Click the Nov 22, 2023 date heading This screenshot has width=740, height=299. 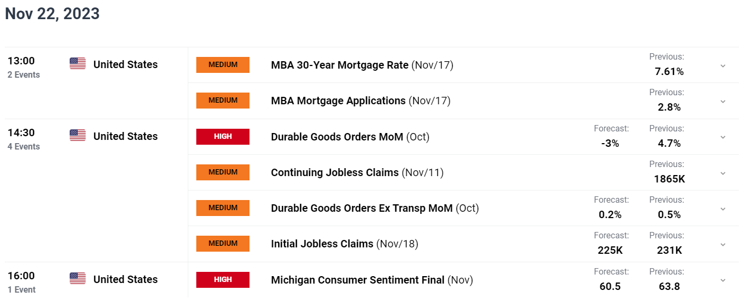tap(52, 14)
